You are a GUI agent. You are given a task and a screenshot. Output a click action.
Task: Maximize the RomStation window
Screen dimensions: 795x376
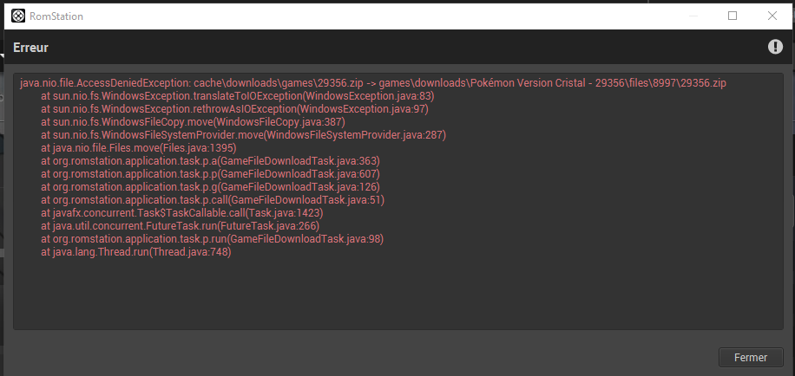pyautogui.click(x=733, y=16)
